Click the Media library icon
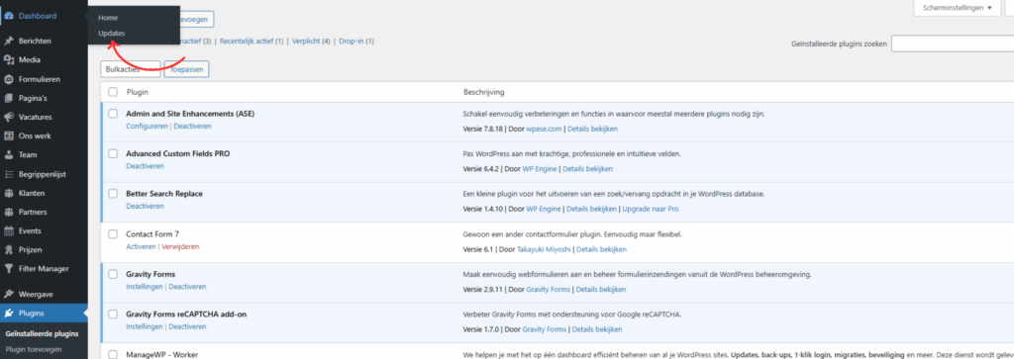The image size is (1014, 359). point(8,60)
